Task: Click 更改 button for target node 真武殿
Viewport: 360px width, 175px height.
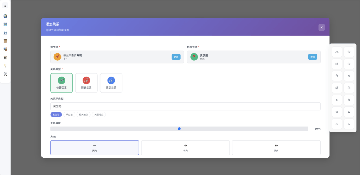Action: pos(313,57)
